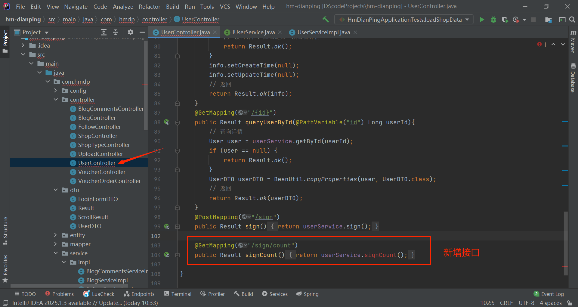This screenshot has width=578, height=307.
Task: Toggle tool window bars icon in status bar
Action: point(5,303)
